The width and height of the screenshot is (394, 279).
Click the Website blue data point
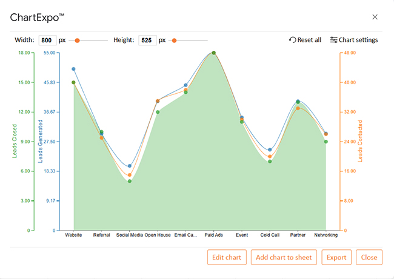coord(73,69)
